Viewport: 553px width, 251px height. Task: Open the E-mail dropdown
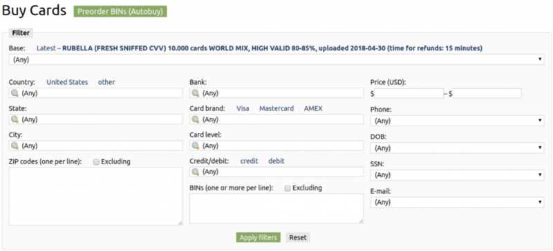[457, 203]
